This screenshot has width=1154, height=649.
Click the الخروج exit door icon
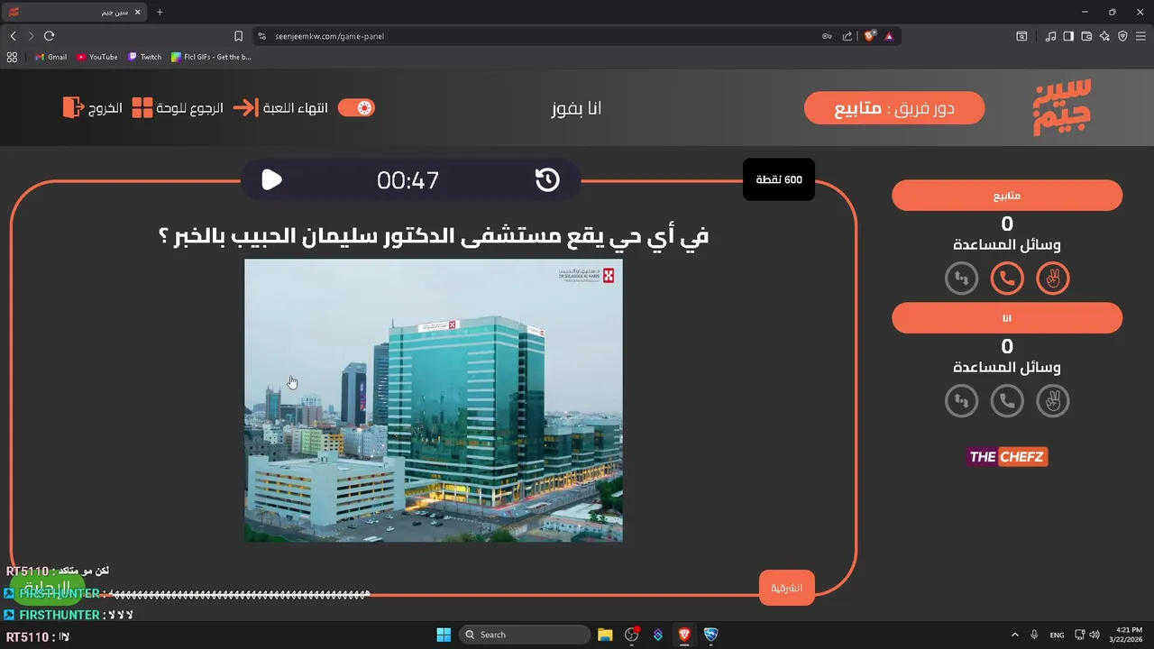72,107
